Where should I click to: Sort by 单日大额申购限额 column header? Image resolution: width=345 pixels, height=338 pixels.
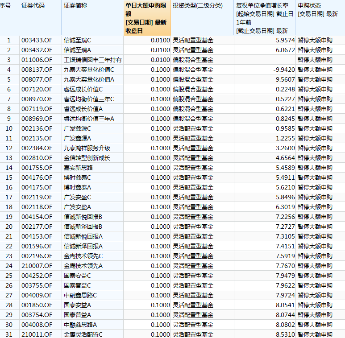(x=147, y=18)
